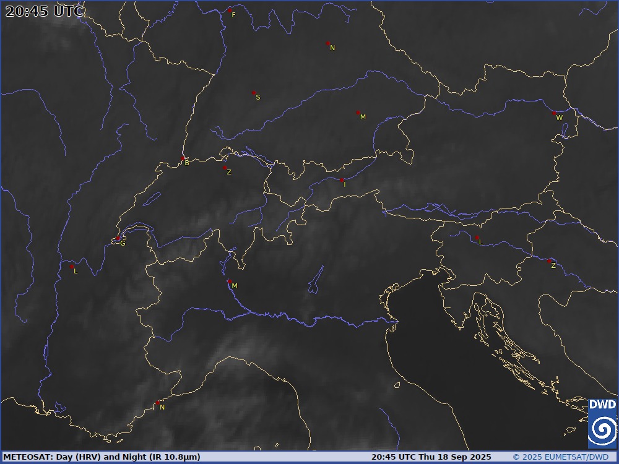The height and width of the screenshot is (464, 619).
Task: Click the DWD spiral logo
Action: 602,423
